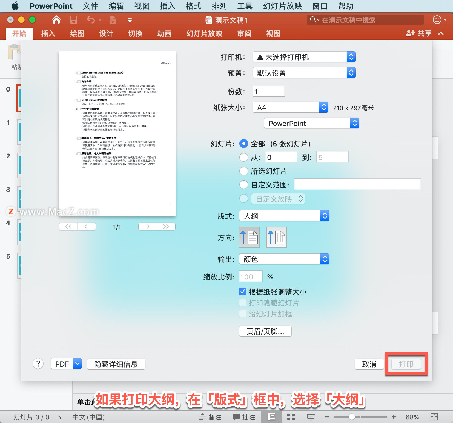Select slide 0 thumbnail in sidebar
This screenshot has width=453, height=423.
coord(19,98)
